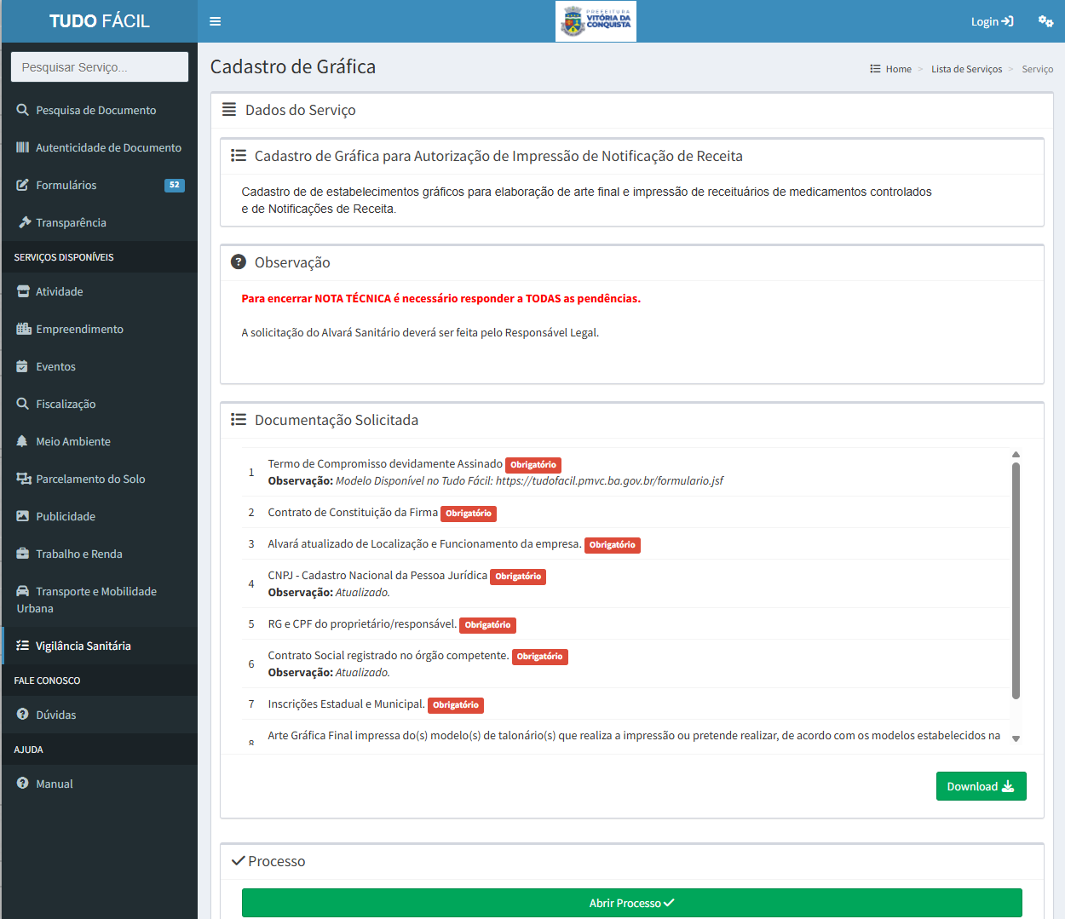Open Parcelamento do Solo category
The width and height of the screenshot is (1065, 919).
pyautogui.click(x=90, y=479)
